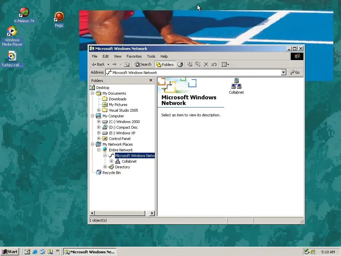Open the Start menu
The width and height of the screenshot is (341, 256).
pos(10,252)
